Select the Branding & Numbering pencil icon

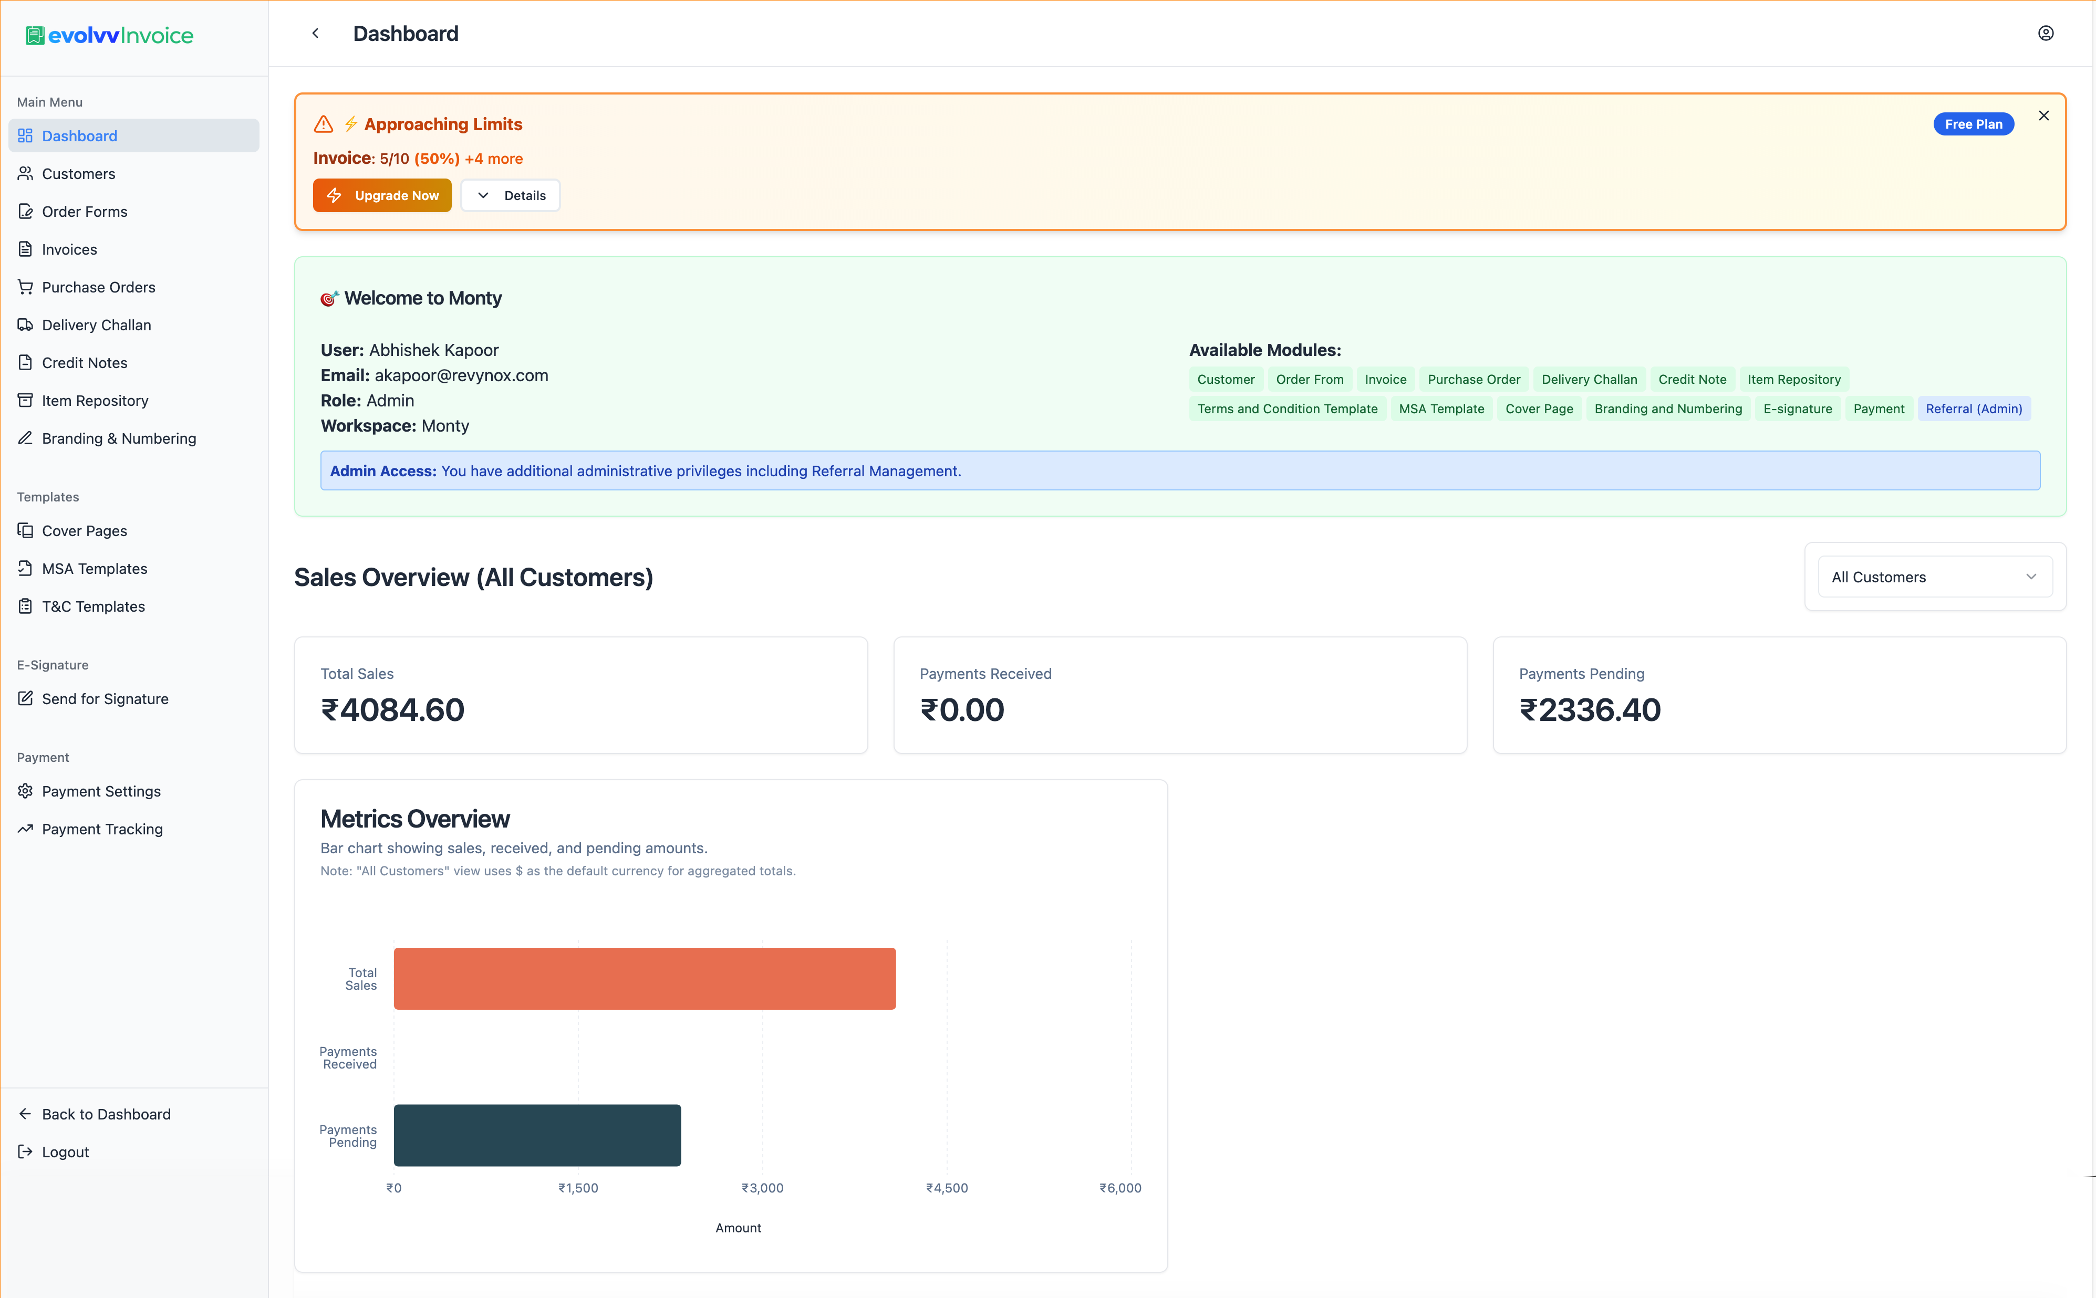click(26, 438)
